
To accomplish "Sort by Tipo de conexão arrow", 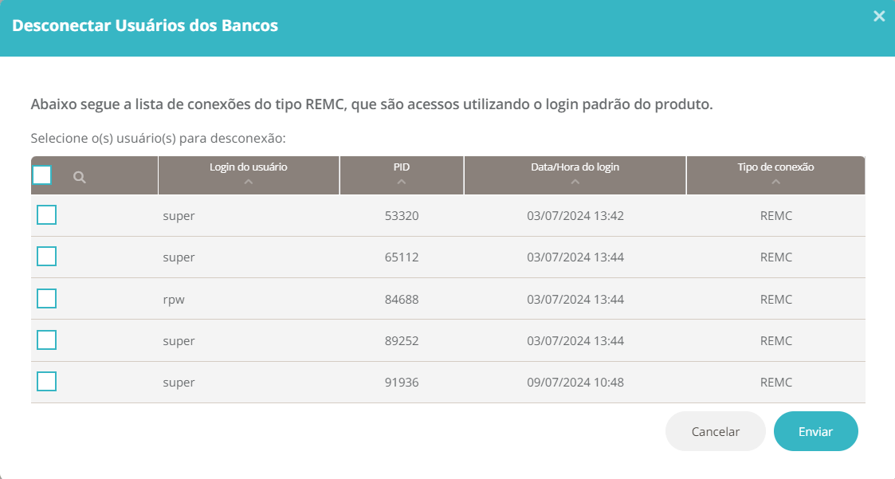I will pos(775,183).
